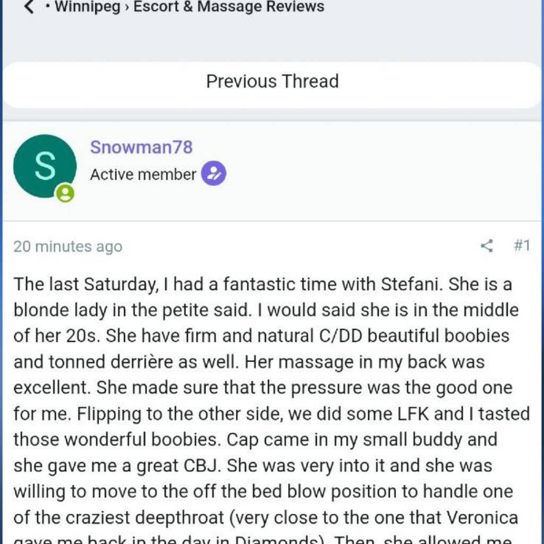Screen dimensions: 544x544
Task: Go back using the left chevron arrow
Action: 30,7
